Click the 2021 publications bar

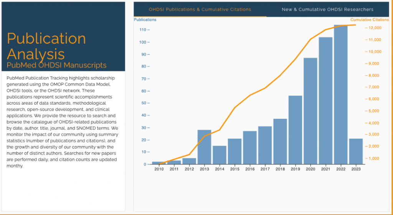tap(325, 102)
